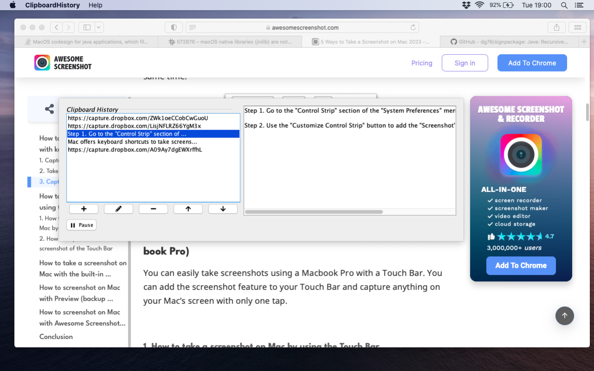Add a new clipboard entry with plus button
Viewport: 594px width, 371px height.
point(84,209)
